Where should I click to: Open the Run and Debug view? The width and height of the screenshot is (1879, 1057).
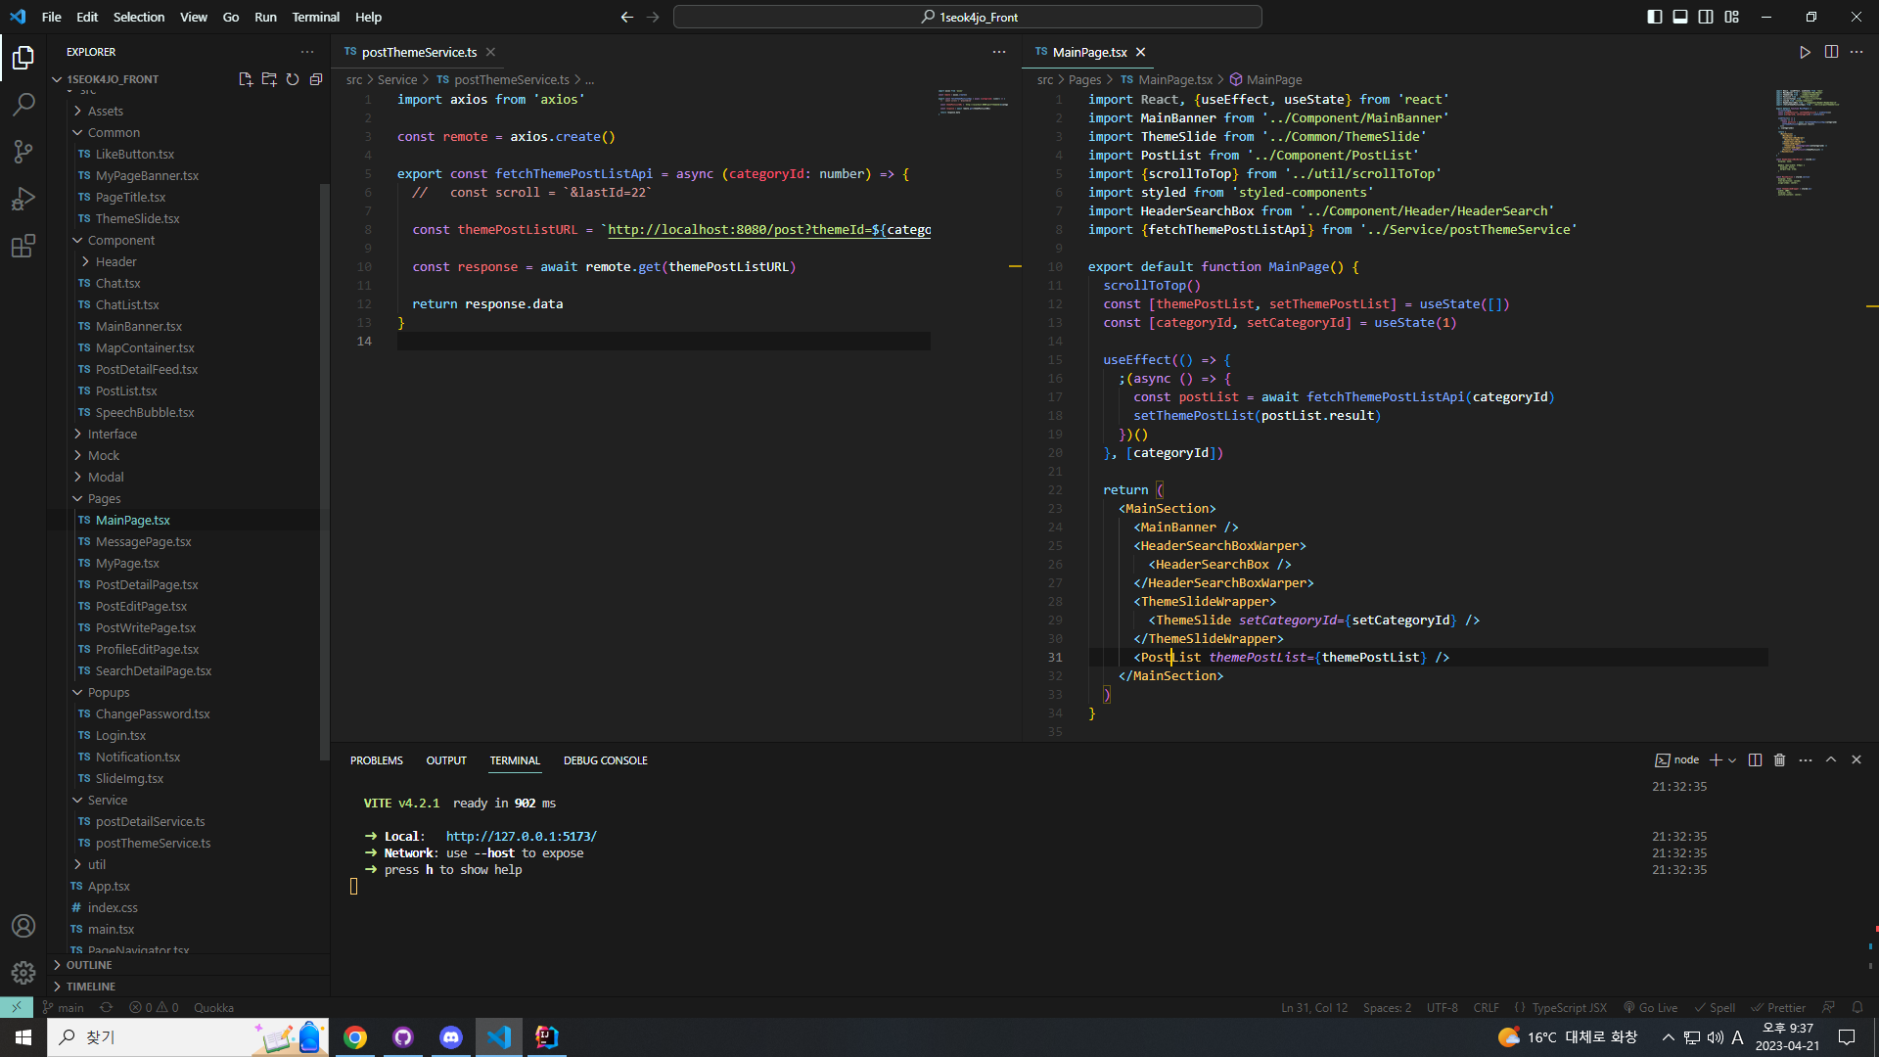point(23,199)
